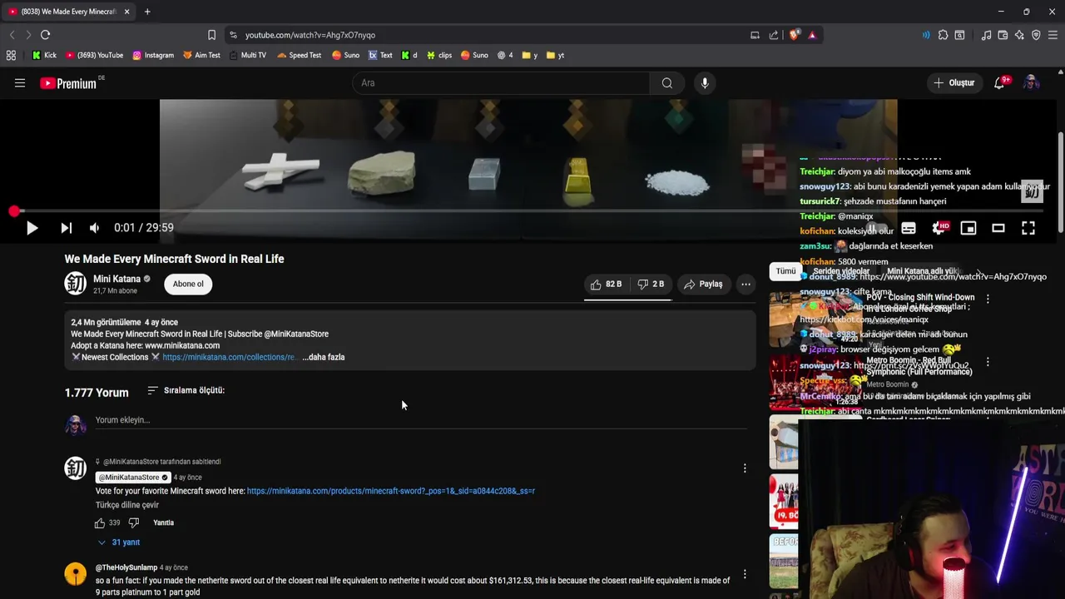Dislike the pinned comment
Screen dimensions: 1065x599
tap(133, 523)
